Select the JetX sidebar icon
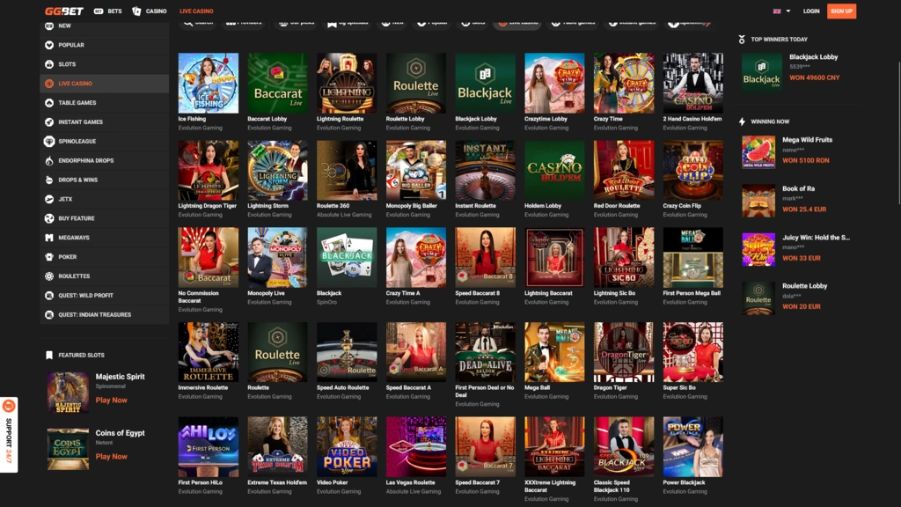901x507 pixels. tap(49, 199)
